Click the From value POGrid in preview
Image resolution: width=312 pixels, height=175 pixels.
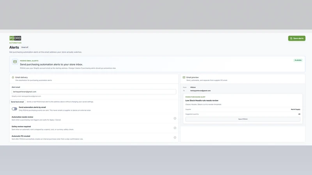click(x=193, y=87)
